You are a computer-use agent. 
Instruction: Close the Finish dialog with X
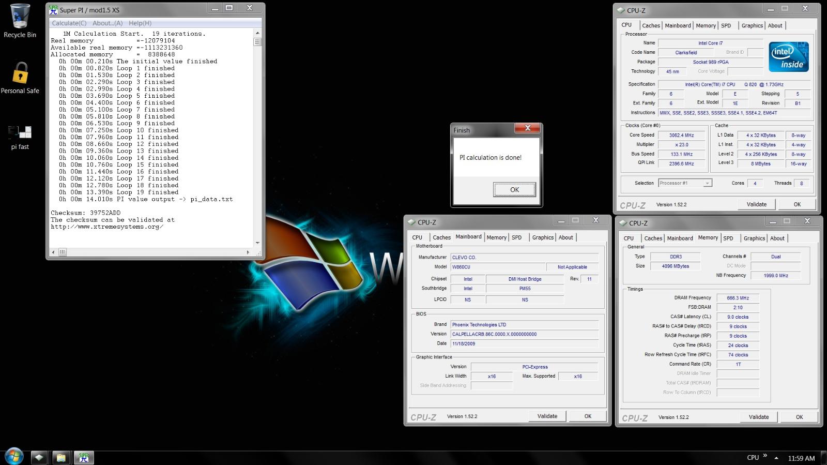click(528, 128)
